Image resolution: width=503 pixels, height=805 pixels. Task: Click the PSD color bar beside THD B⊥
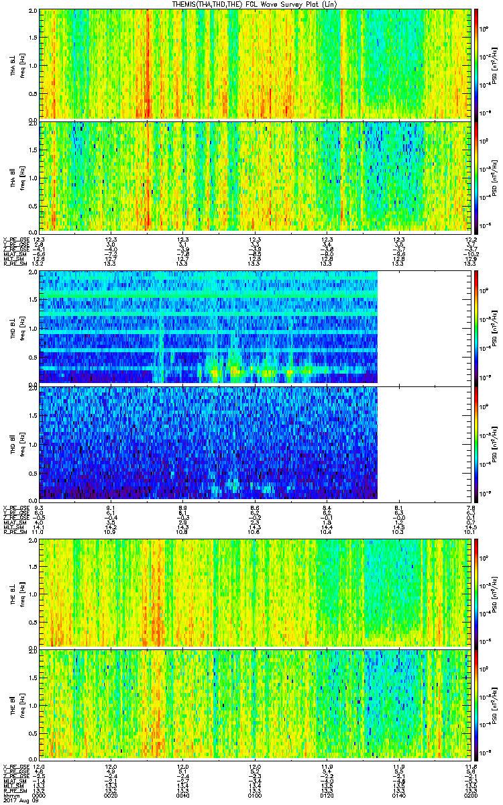pyautogui.click(x=477, y=327)
